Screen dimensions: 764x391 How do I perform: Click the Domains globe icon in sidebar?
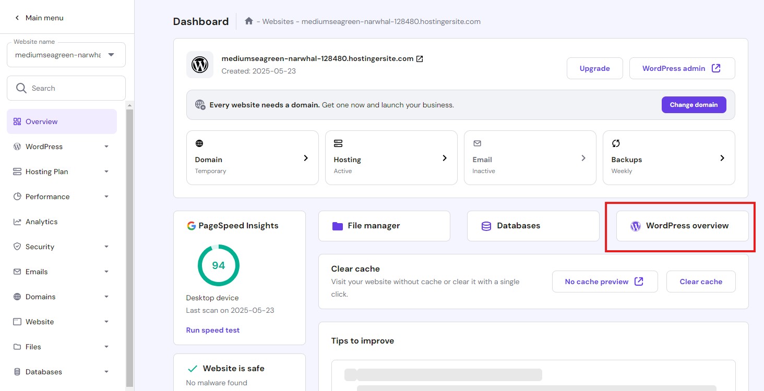[17, 297]
